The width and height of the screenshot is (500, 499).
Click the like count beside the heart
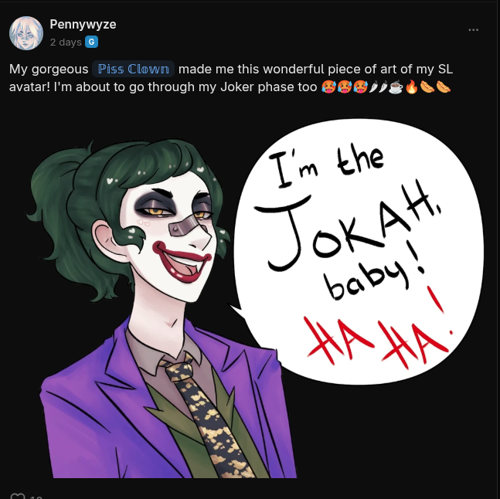click(x=36, y=497)
